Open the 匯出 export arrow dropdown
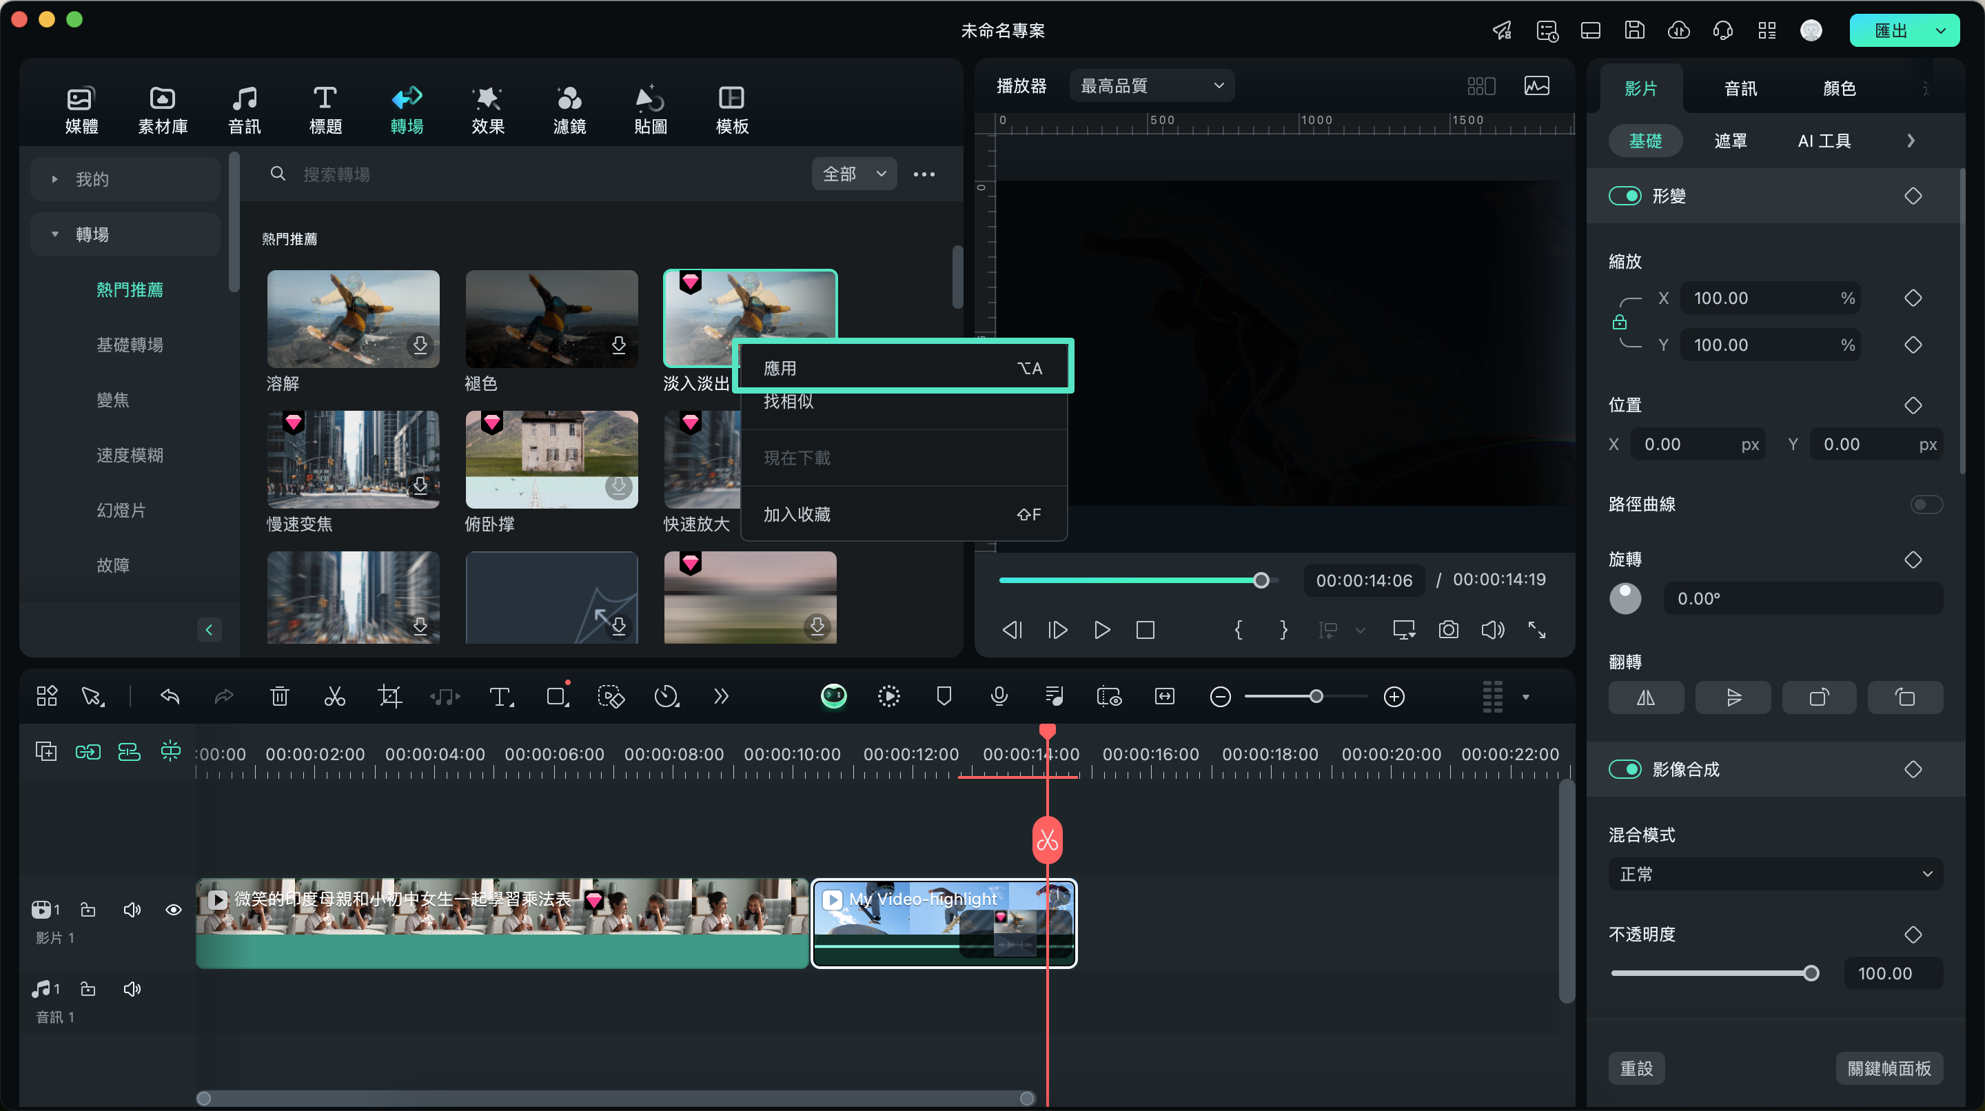The image size is (1985, 1111). tap(1940, 31)
